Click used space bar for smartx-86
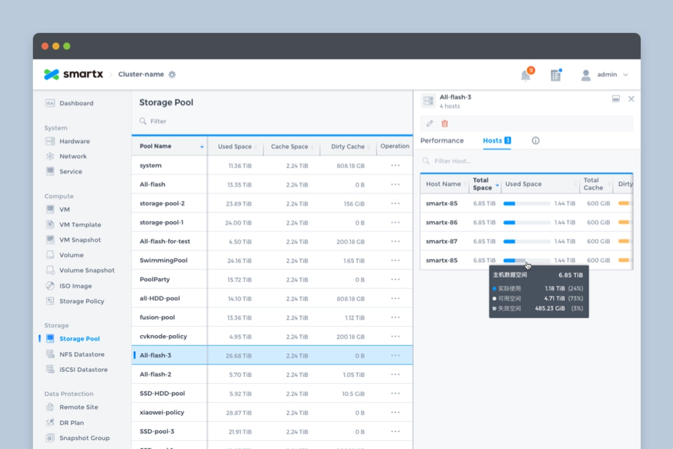 [x=526, y=223]
